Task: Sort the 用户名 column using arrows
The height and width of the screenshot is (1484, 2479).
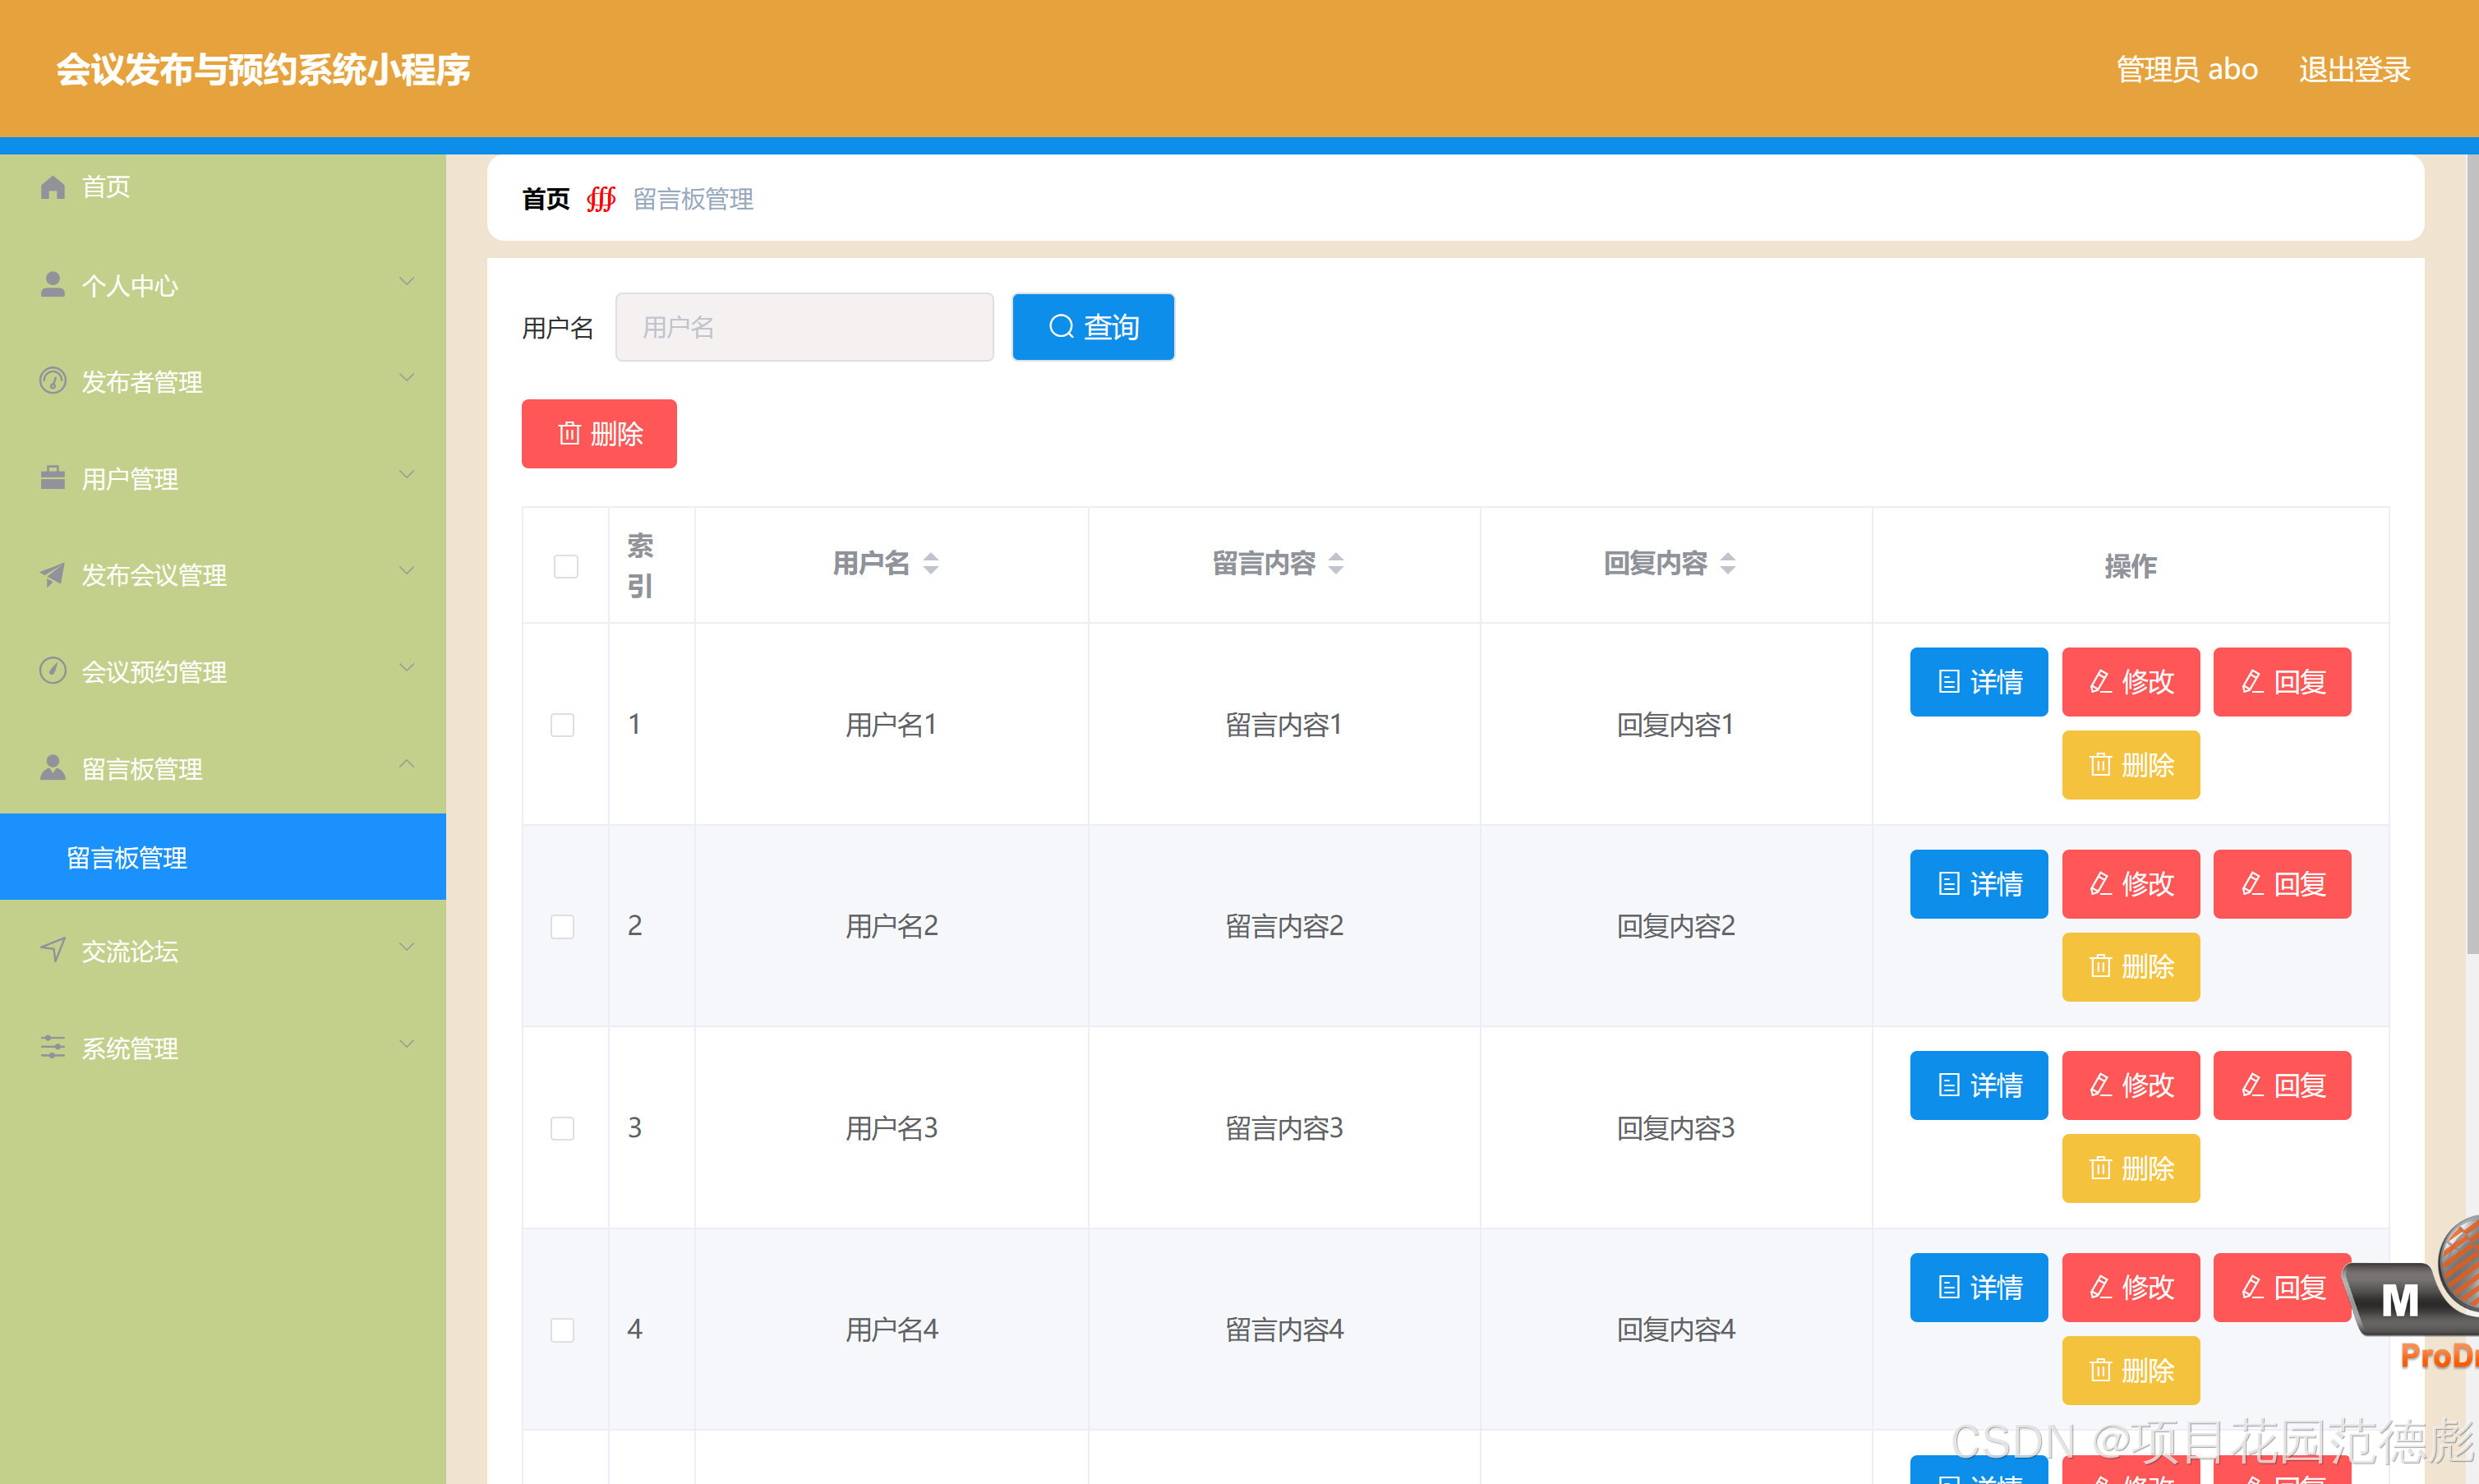Action: [x=931, y=564]
